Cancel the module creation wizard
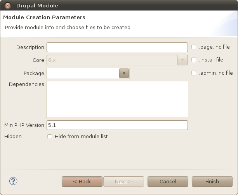238x195 pixels. click(x=168, y=181)
